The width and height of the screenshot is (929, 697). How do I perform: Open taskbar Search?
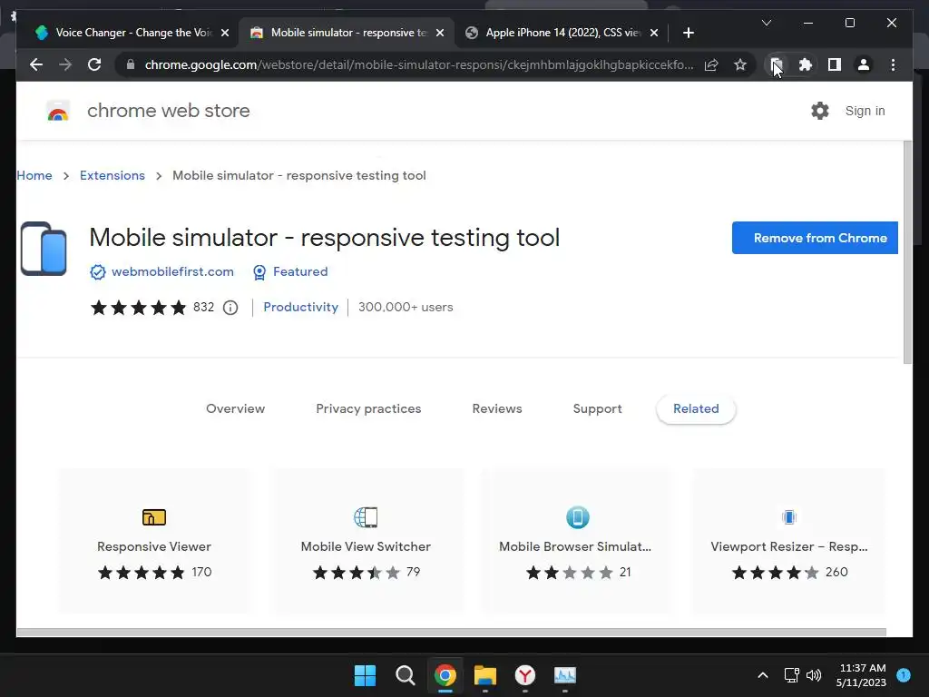coord(406,675)
